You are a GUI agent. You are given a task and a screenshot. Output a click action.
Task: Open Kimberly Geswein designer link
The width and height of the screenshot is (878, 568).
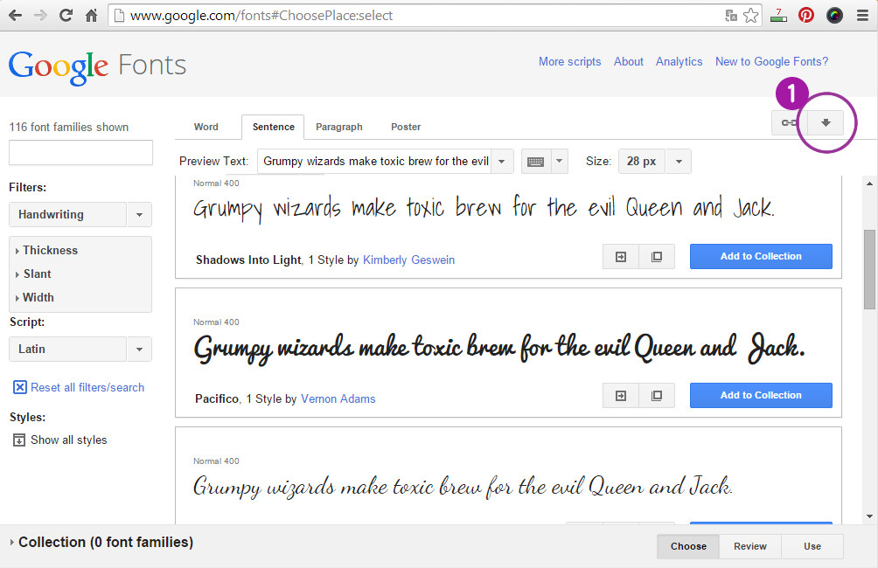tap(408, 260)
